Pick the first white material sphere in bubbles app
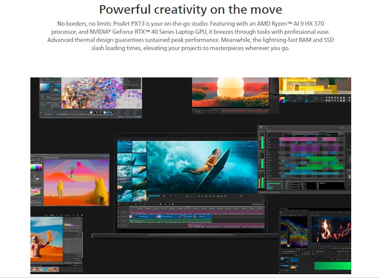 (x=92, y=112)
